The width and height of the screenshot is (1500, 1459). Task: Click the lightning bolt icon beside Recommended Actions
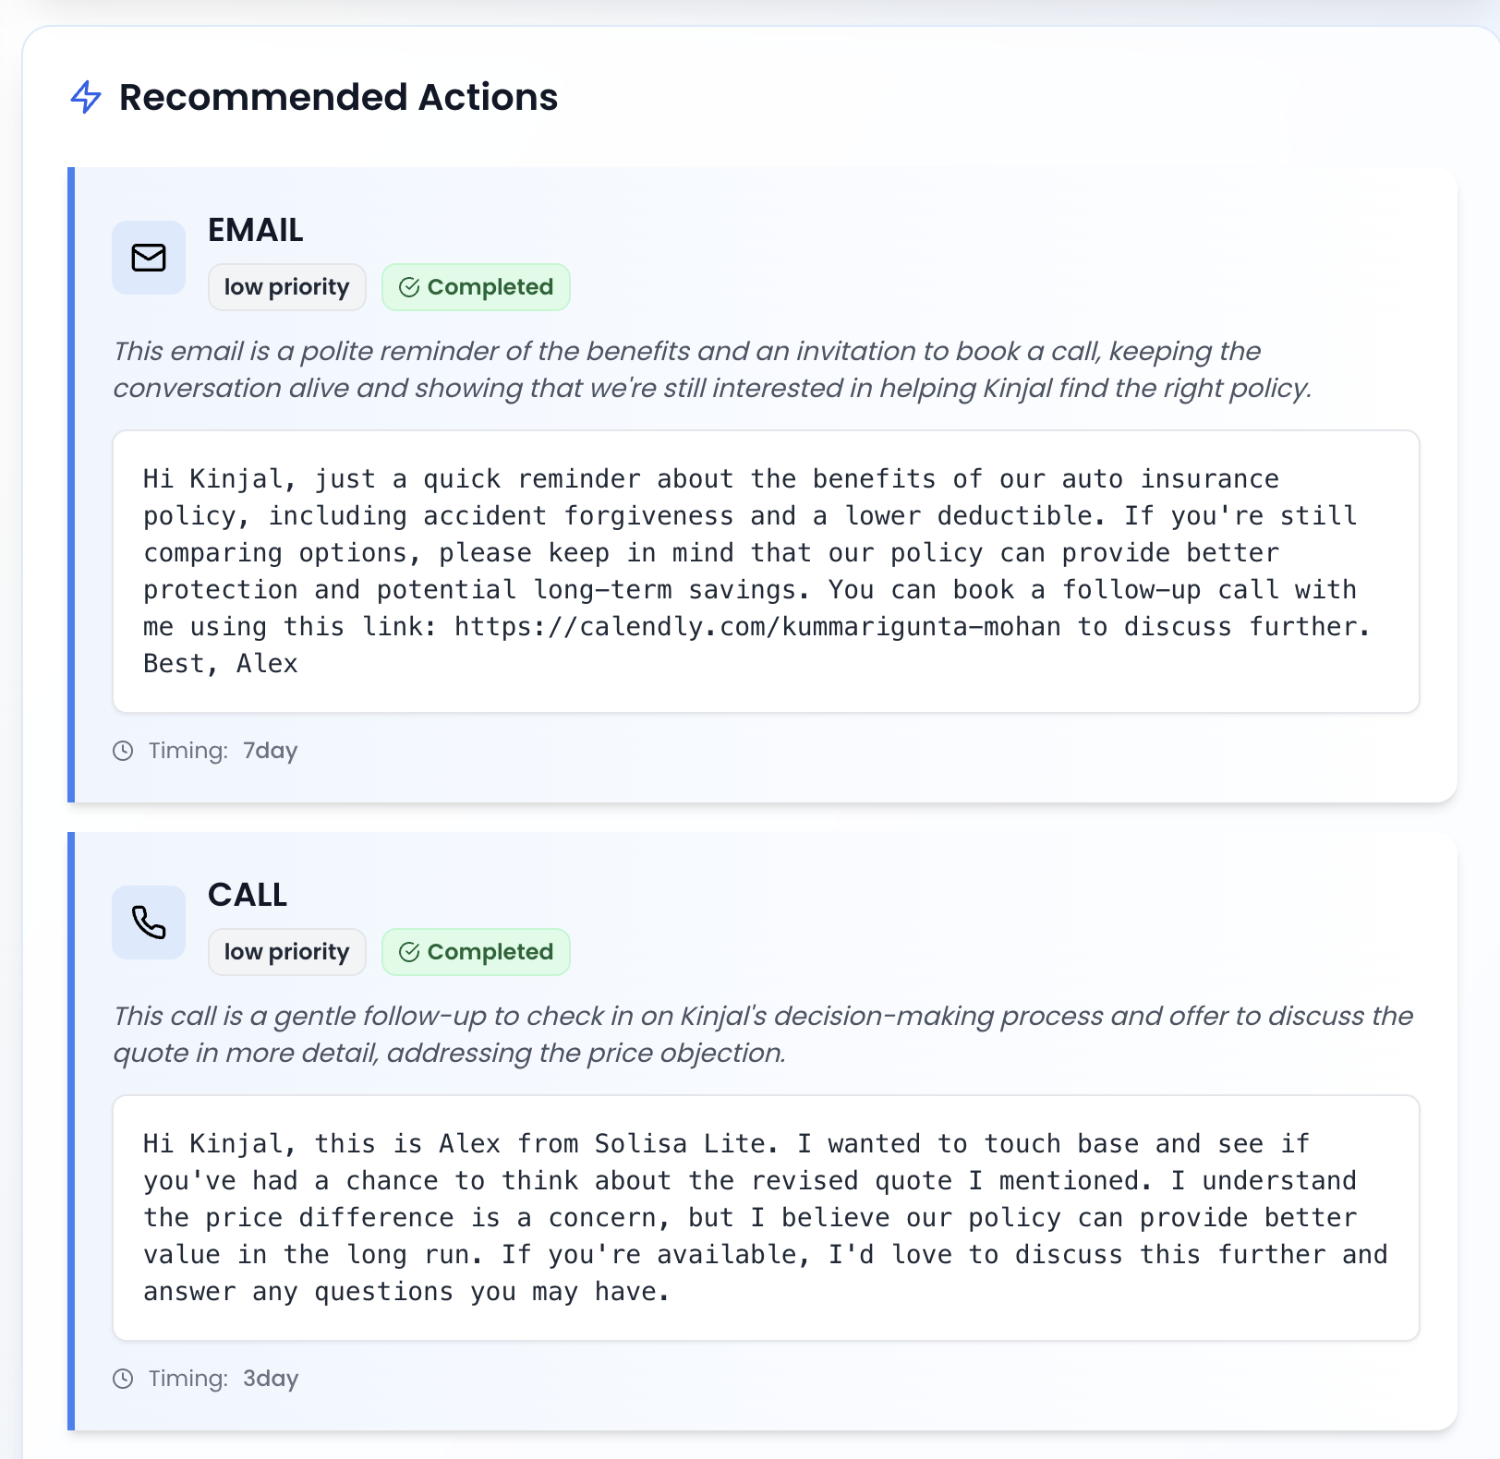(86, 97)
